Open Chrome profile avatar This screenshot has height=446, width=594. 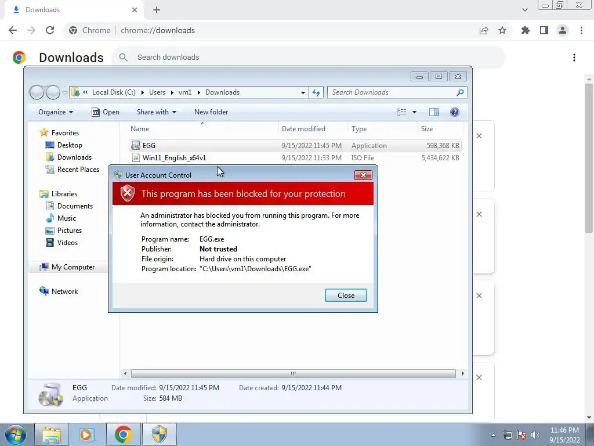point(563,30)
